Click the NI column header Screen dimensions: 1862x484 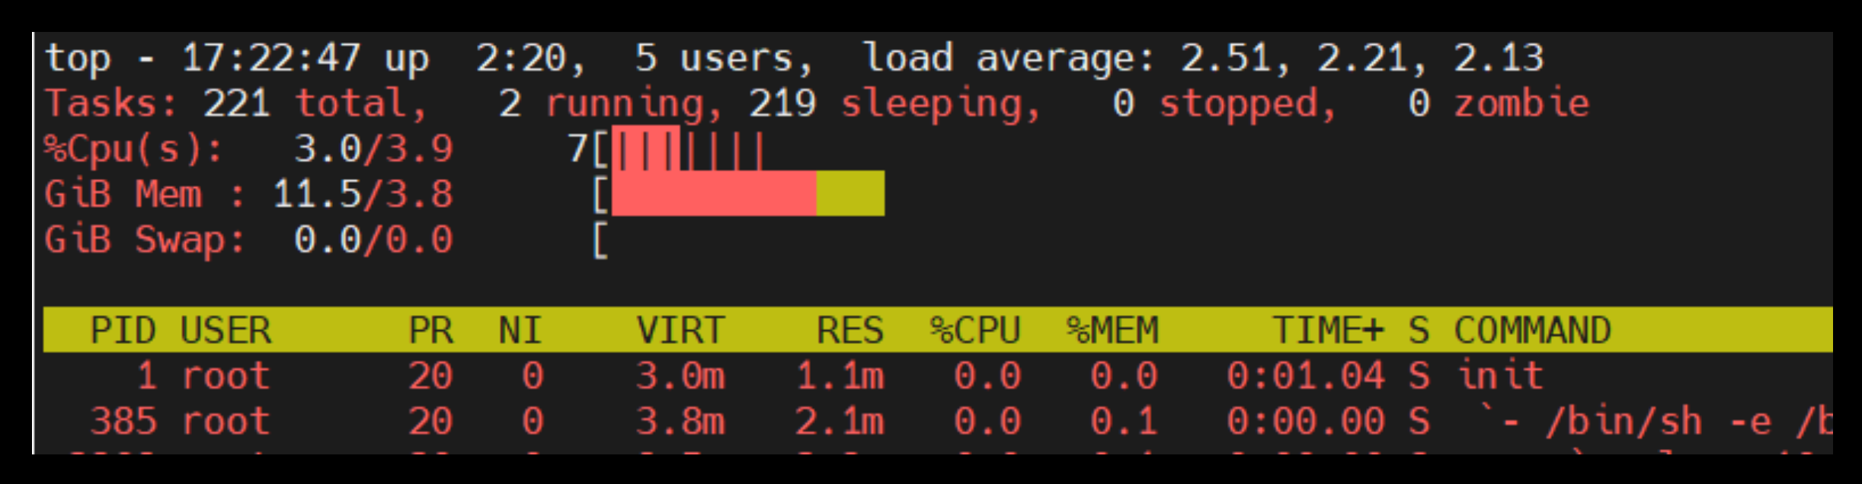[520, 330]
